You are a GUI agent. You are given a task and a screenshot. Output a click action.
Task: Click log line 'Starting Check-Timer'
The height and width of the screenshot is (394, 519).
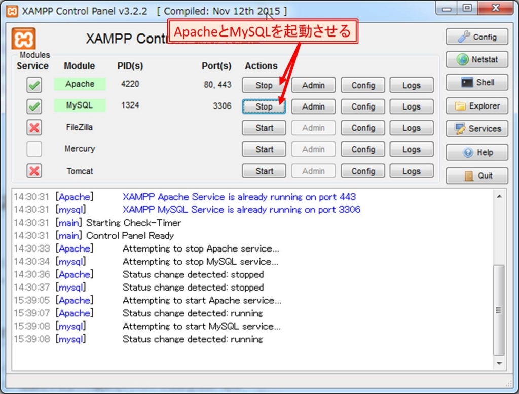pyautogui.click(x=134, y=223)
